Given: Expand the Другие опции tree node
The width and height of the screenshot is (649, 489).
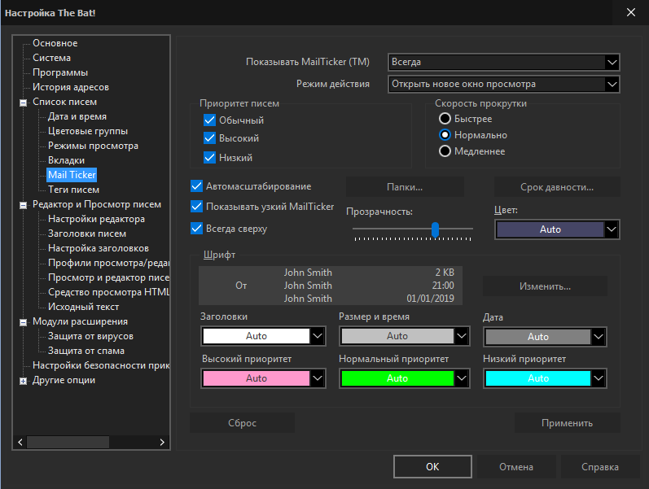Looking at the screenshot, I should [23, 381].
